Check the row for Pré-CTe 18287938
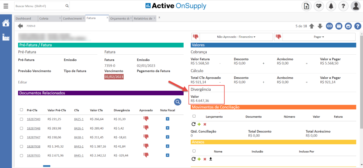 tap(22, 146)
